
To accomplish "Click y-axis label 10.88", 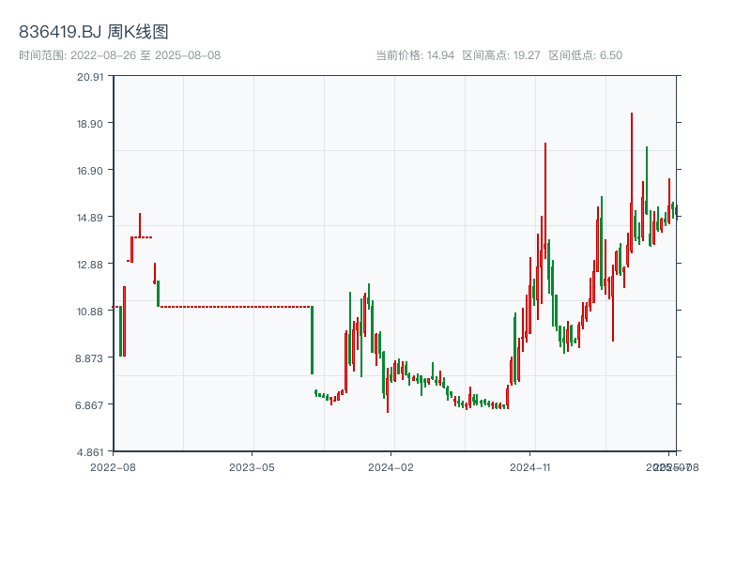I will click(90, 312).
